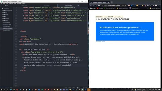This screenshot has width=162, height=91.
Task: Click CRLF line ending in status bar
Action: pos(66,88)
